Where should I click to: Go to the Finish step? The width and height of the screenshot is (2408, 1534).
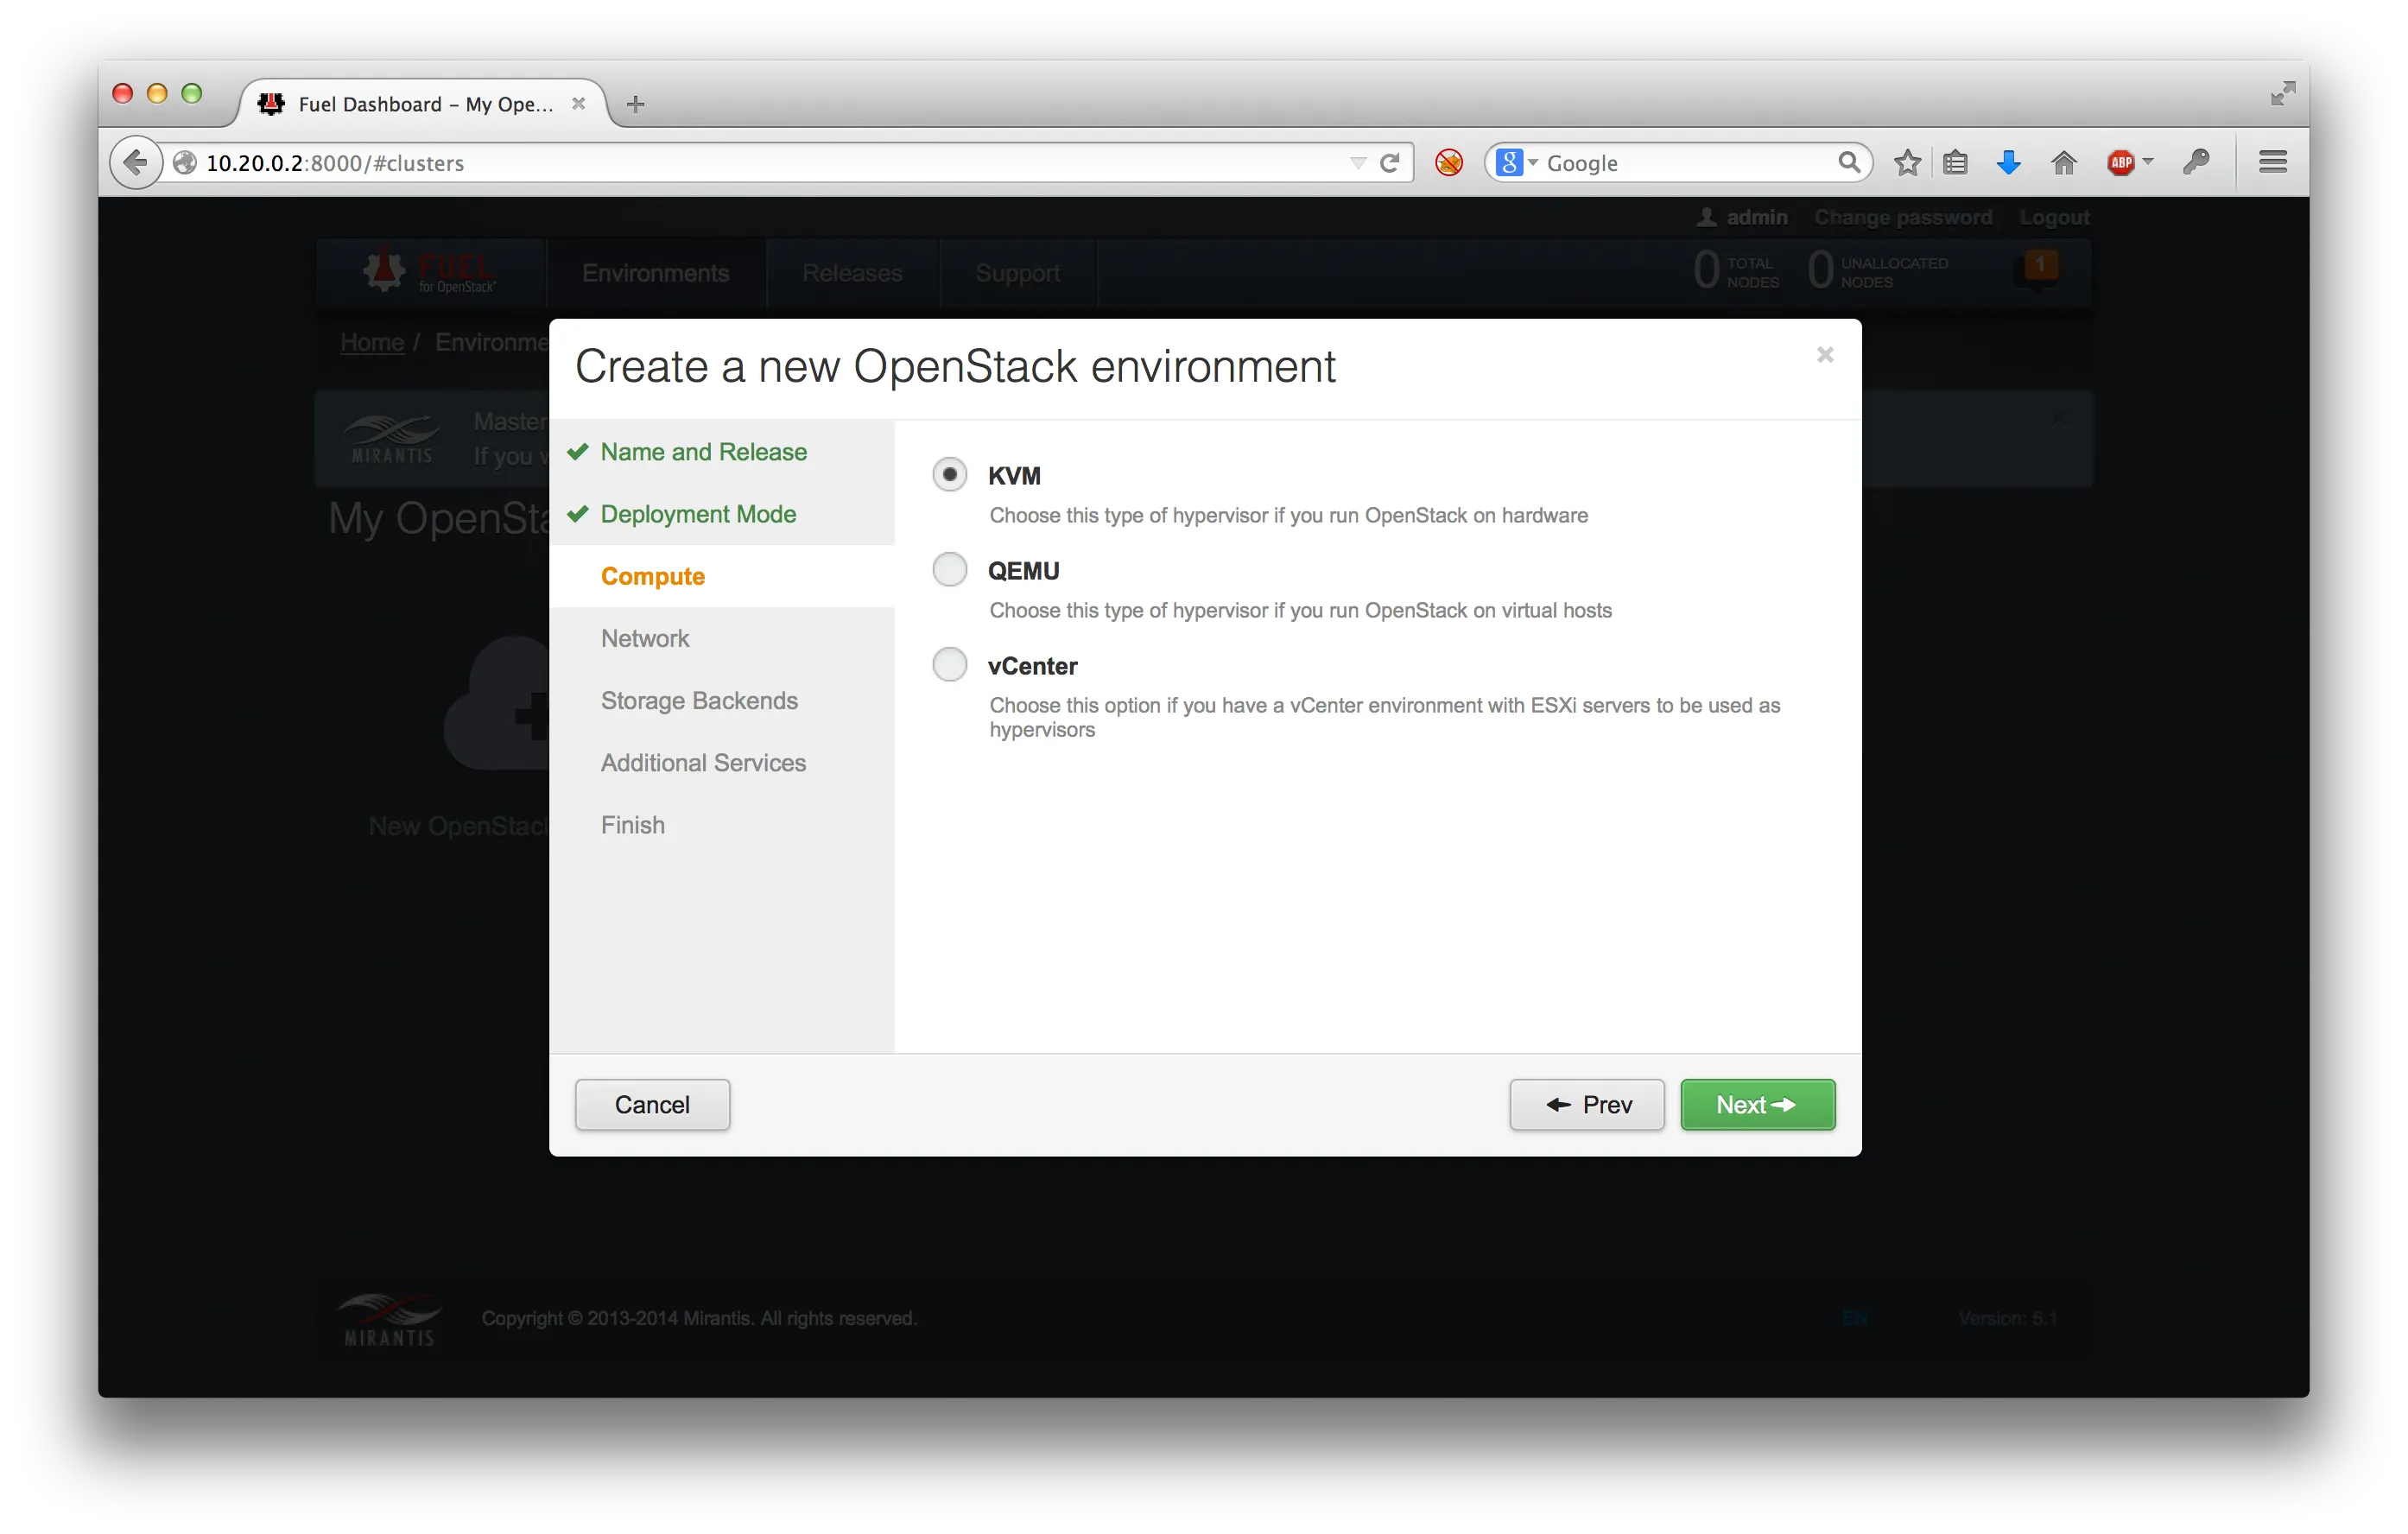pos(632,824)
